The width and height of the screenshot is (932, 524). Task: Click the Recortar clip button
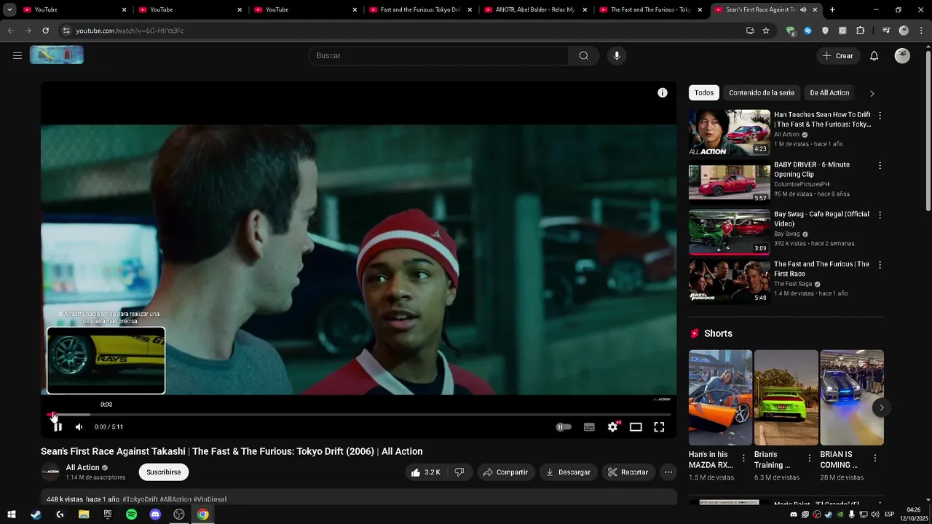coord(628,472)
